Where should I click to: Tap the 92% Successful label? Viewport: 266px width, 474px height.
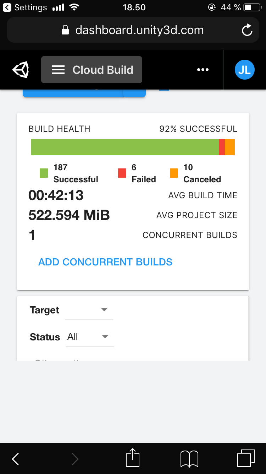click(198, 129)
